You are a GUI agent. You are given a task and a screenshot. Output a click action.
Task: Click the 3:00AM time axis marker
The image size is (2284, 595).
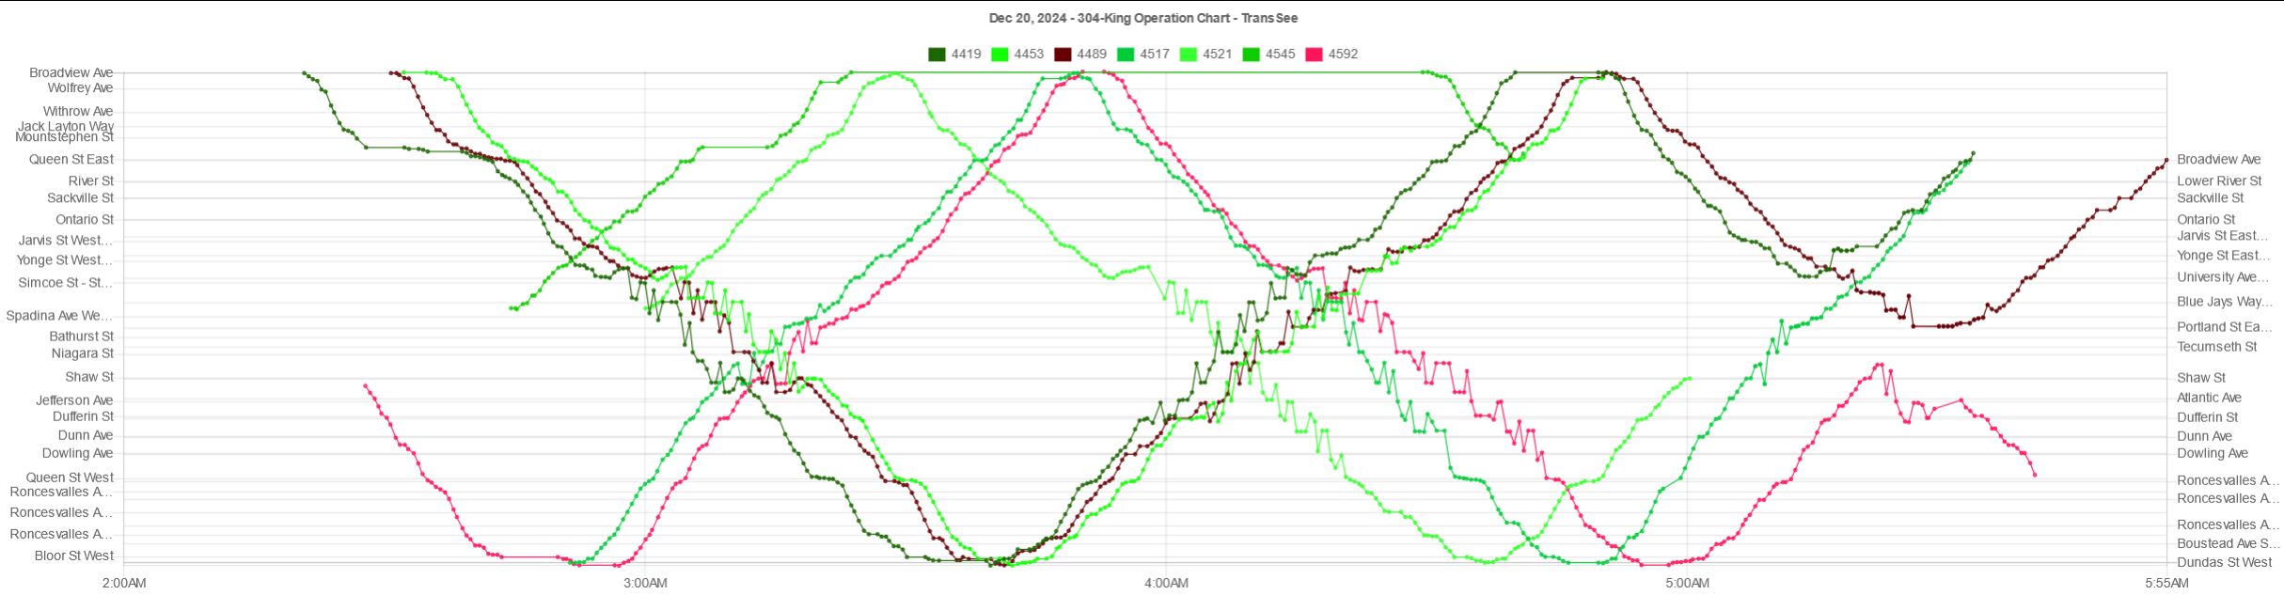click(x=645, y=584)
